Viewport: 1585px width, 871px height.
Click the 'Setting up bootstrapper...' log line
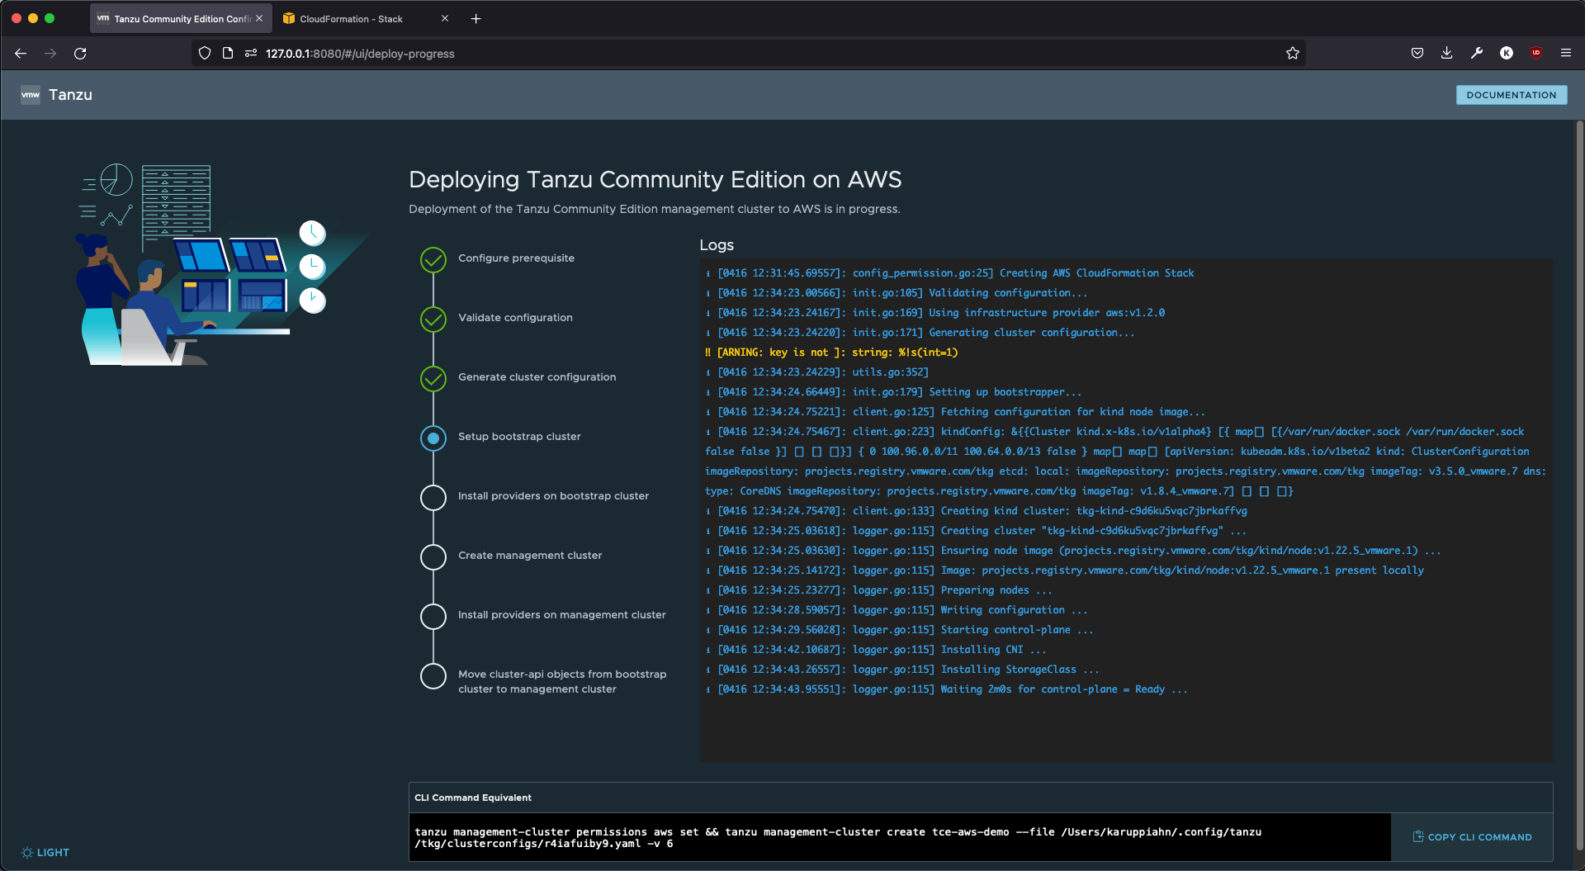pos(893,392)
